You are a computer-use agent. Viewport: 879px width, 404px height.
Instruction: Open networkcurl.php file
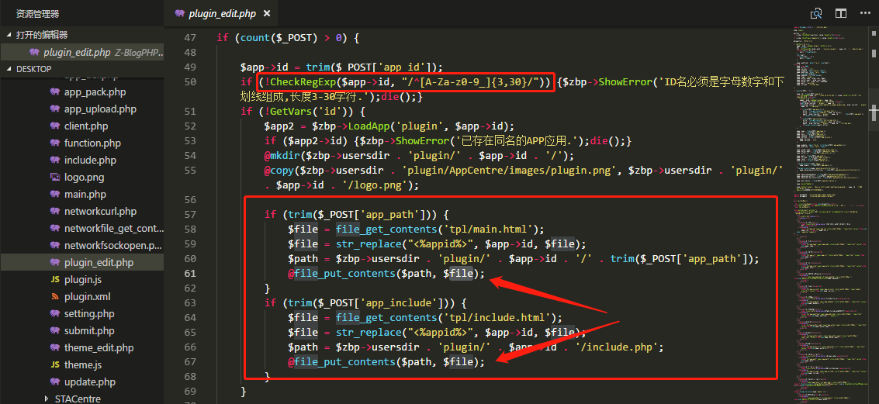point(100,211)
